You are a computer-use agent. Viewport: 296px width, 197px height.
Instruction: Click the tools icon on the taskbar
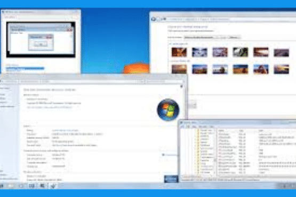click(x=53, y=186)
